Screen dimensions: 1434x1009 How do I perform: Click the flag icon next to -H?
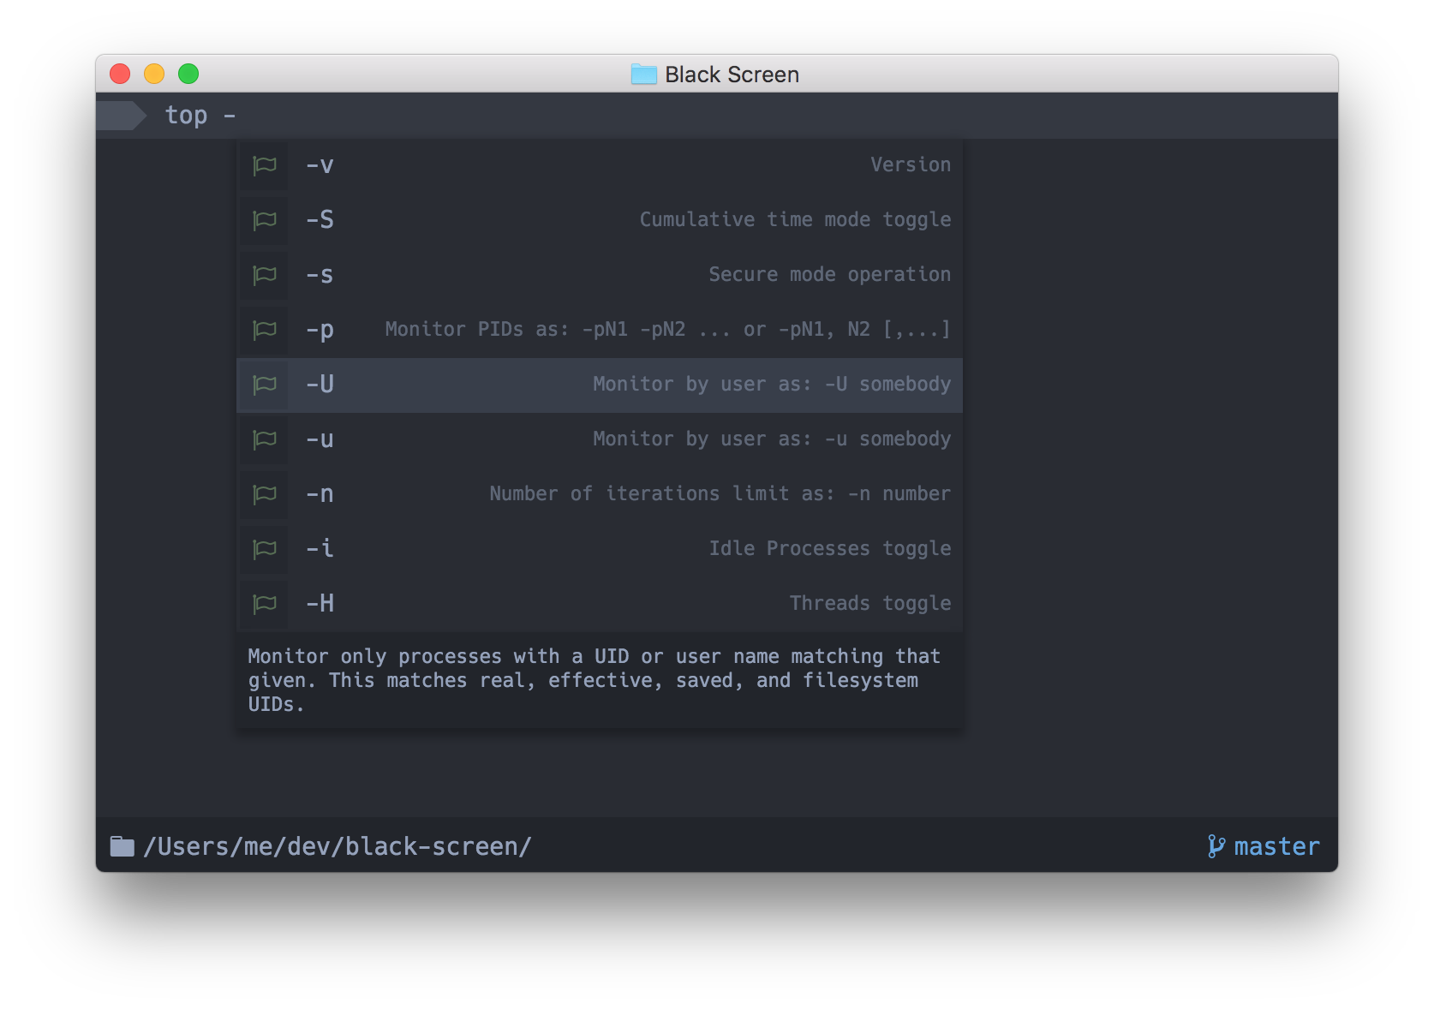(265, 604)
